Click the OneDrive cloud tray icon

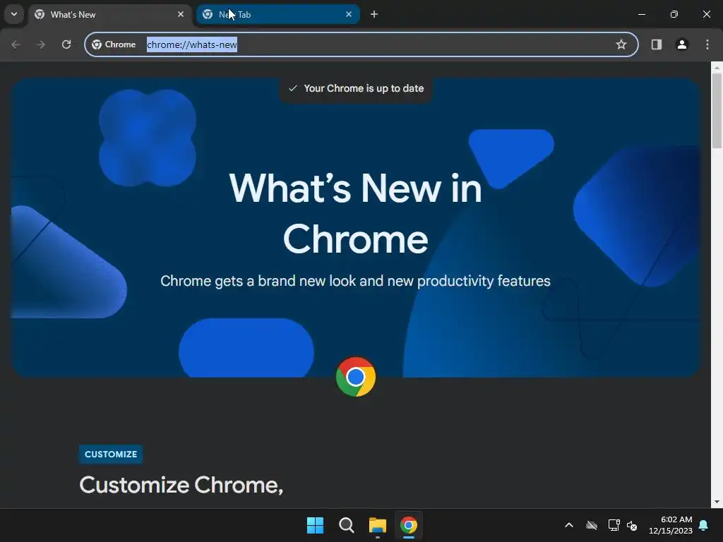(592, 525)
